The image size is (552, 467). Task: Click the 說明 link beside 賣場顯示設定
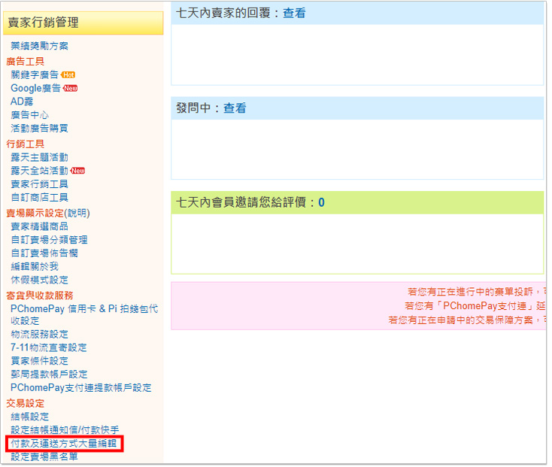[77, 213]
